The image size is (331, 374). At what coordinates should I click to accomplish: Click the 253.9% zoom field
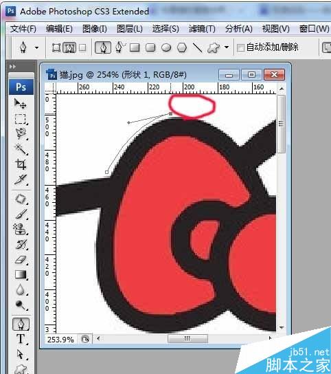(60, 340)
